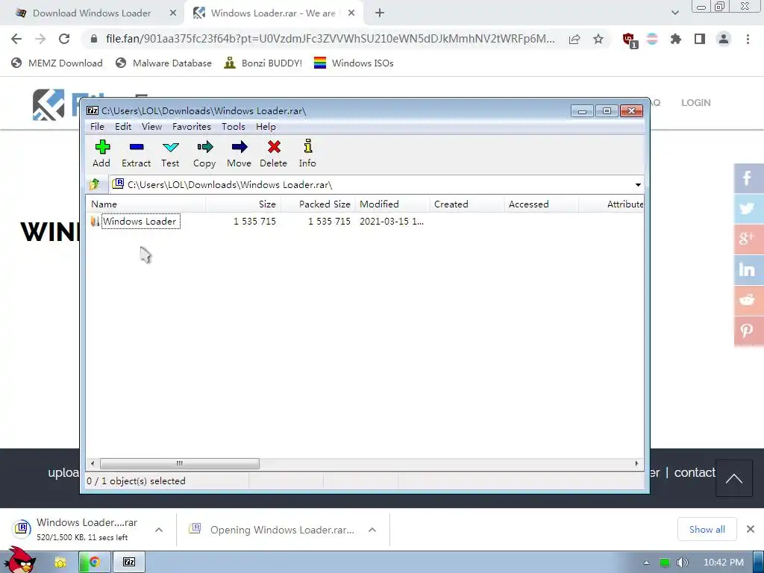
Task: Close the Chrome downloads bar
Action: pos(751,529)
